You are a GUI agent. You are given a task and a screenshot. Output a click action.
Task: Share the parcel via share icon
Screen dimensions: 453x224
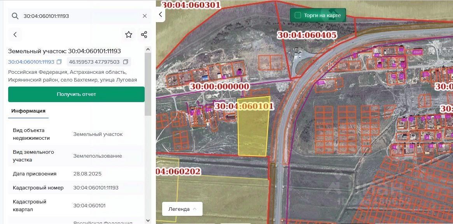pyautogui.click(x=144, y=35)
